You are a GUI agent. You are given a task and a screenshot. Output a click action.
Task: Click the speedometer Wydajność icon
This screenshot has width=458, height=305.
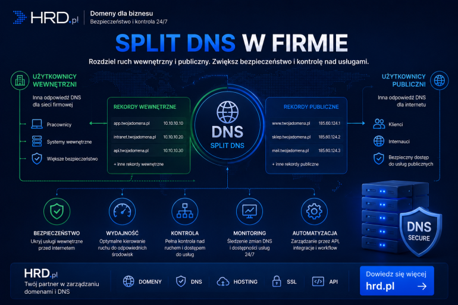(x=122, y=211)
